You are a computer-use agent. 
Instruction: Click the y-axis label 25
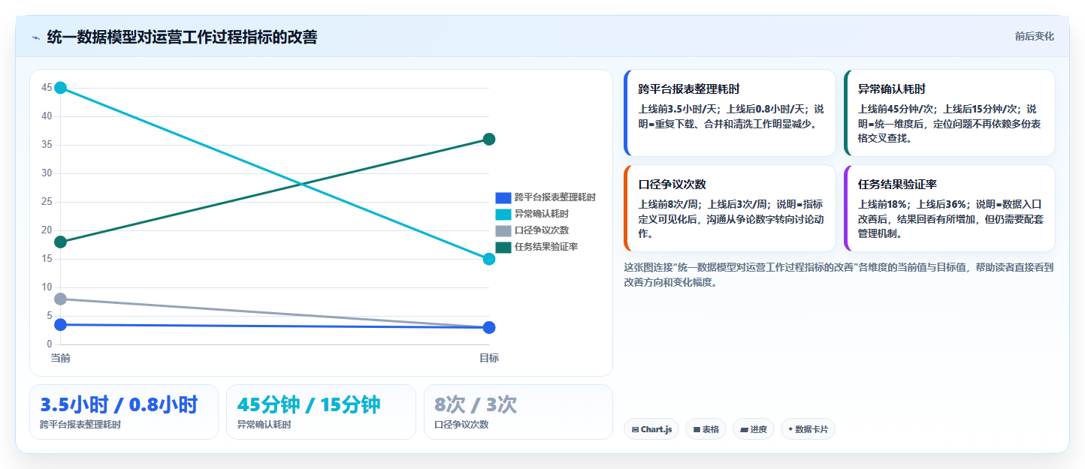pos(47,202)
